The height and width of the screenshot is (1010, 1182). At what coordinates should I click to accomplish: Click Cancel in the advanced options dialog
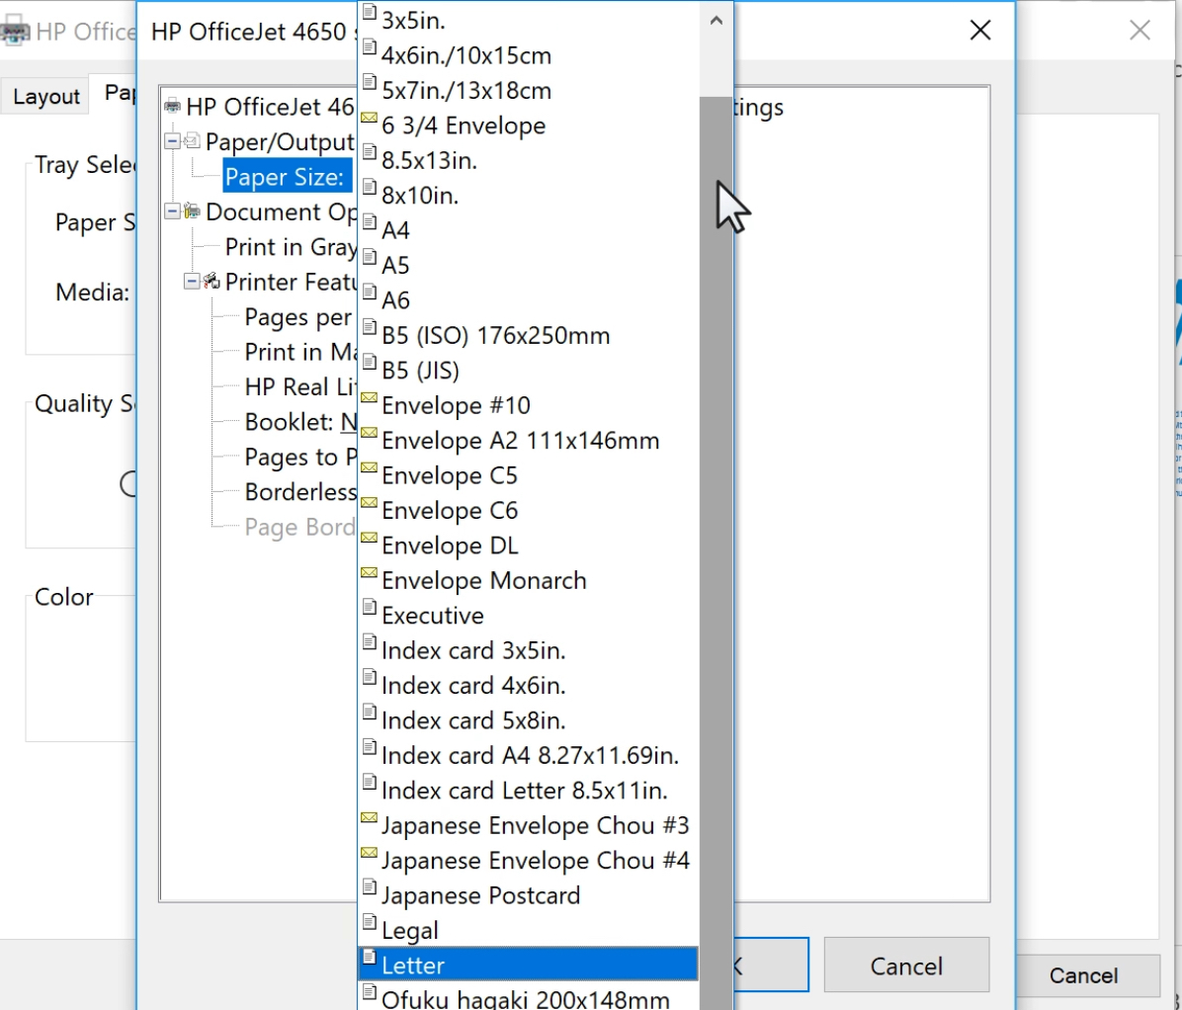tap(906, 965)
